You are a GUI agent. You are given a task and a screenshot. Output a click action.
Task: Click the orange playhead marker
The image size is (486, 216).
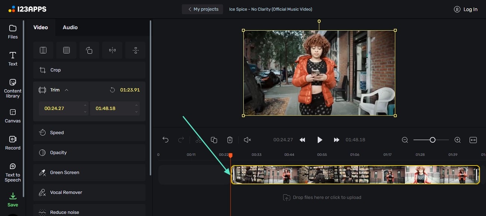tap(231, 155)
